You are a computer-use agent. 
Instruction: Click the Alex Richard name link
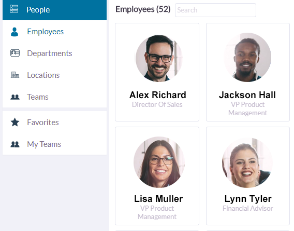tap(158, 95)
